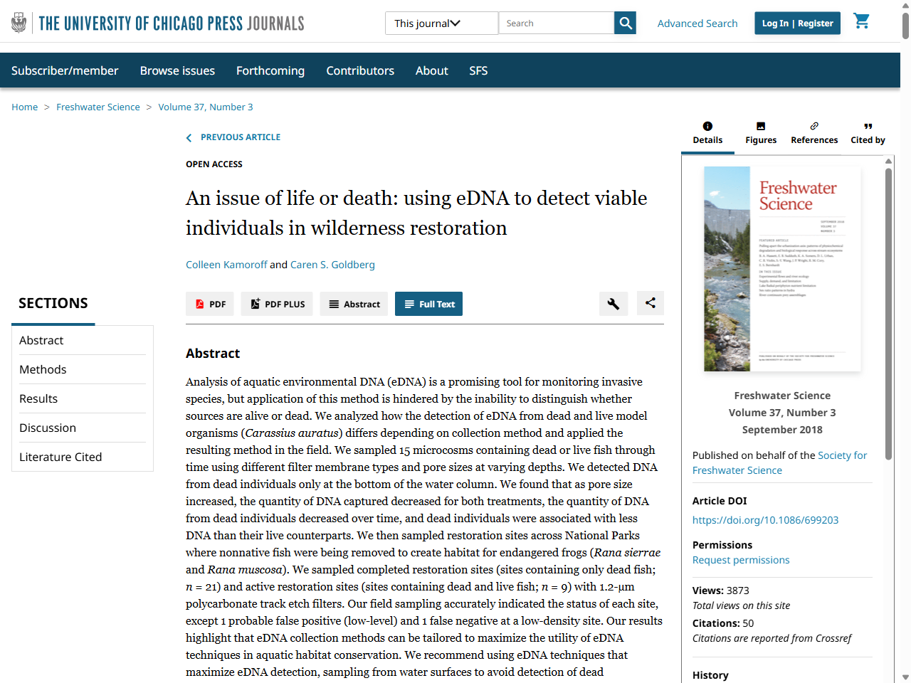This screenshot has width=911, height=683.
Task: Open the share options icon
Action: (650, 304)
